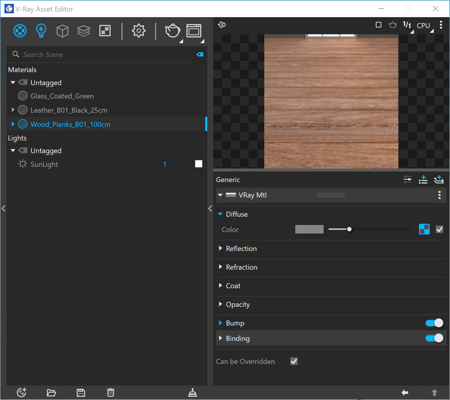
Task: Open the Render Elements layers icon
Action: tap(84, 31)
